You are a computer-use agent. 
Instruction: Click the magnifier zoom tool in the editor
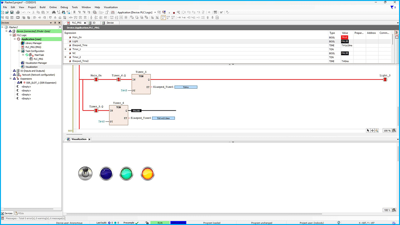(x=377, y=131)
